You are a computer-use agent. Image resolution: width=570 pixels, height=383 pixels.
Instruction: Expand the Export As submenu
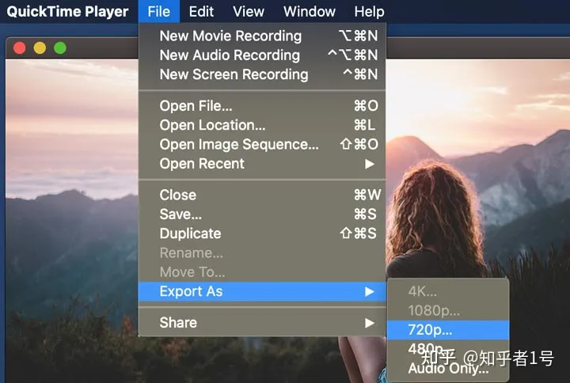[x=262, y=291]
